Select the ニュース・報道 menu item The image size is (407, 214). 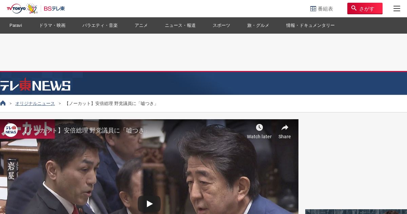tap(180, 25)
